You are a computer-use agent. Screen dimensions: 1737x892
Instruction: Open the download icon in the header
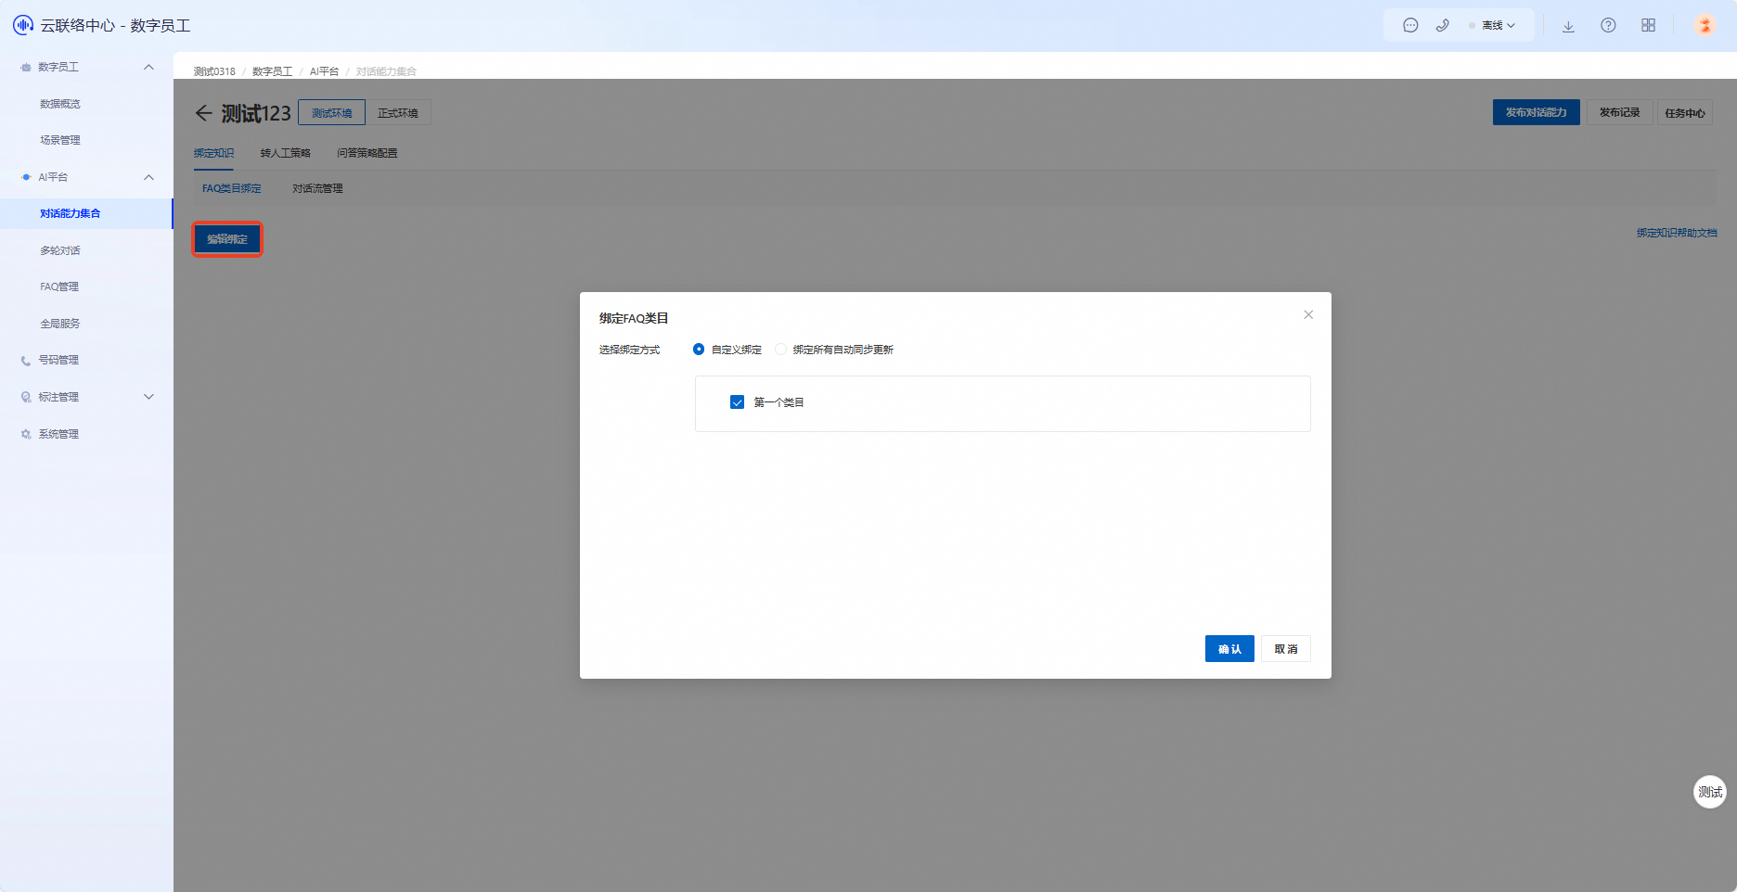(1568, 26)
